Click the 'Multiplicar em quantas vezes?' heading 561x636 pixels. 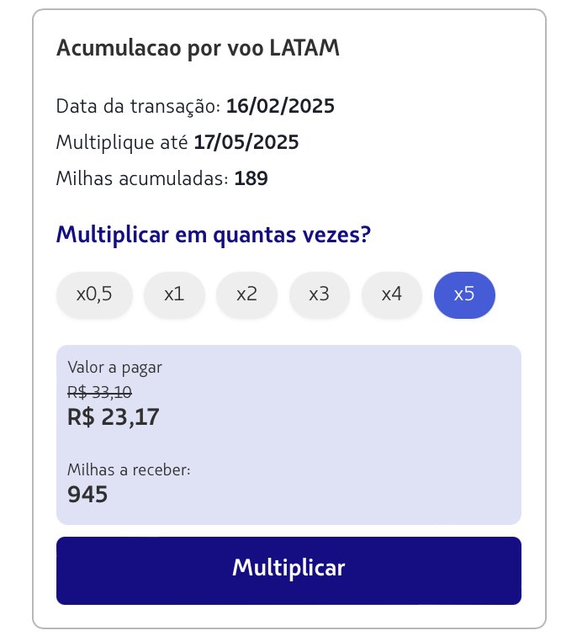(x=214, y=236)
